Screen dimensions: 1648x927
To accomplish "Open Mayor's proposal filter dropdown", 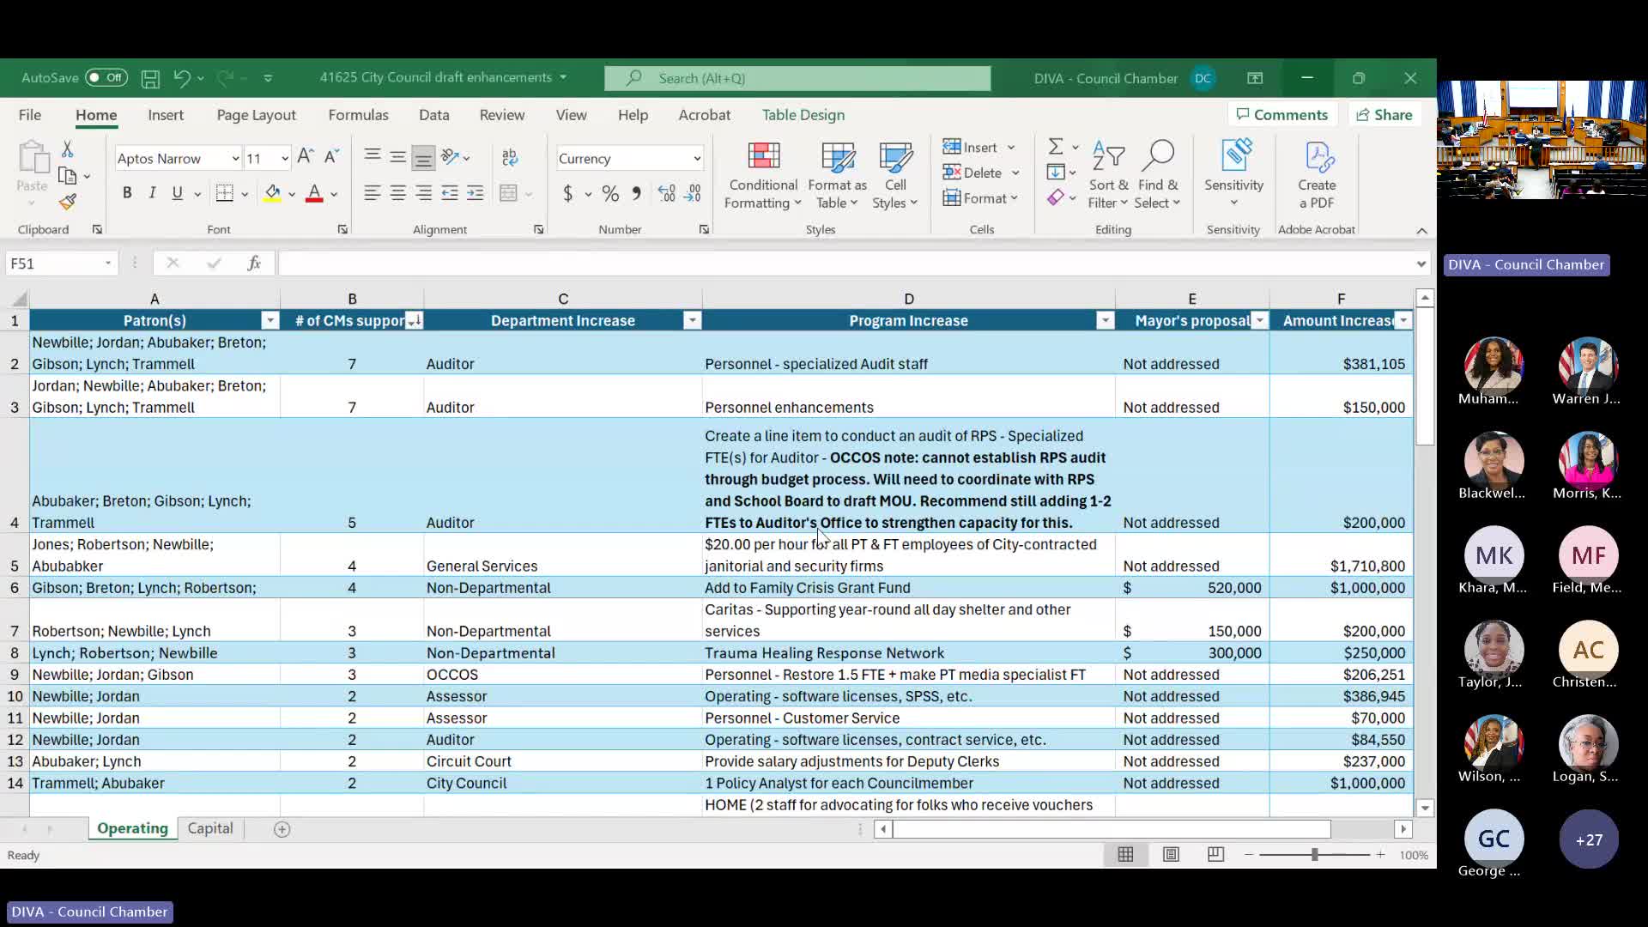I will click(1260, 321).
